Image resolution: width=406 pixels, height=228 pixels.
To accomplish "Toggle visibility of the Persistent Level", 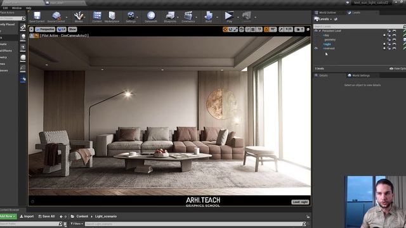I will pos(316,31).
